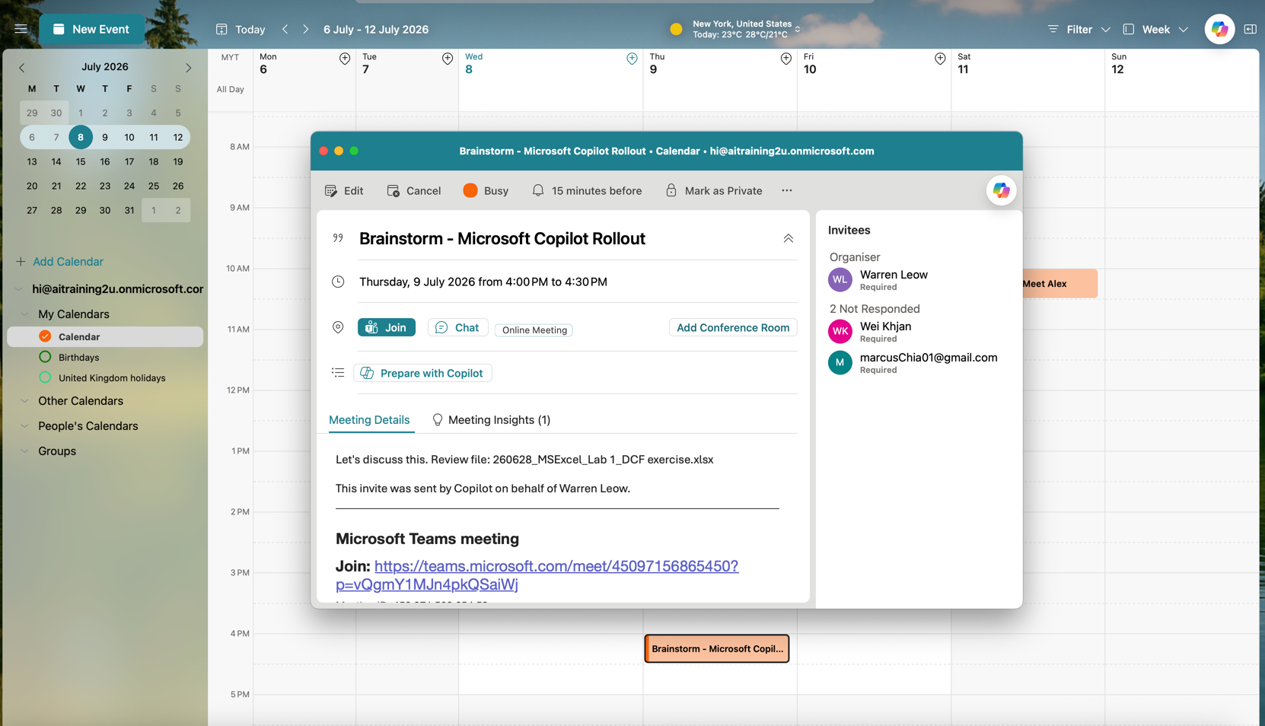Add event on Wednesday 8 plus icon
This screenshot has height=726, width=1265.
pyautogui.click(x=632, y=59)
